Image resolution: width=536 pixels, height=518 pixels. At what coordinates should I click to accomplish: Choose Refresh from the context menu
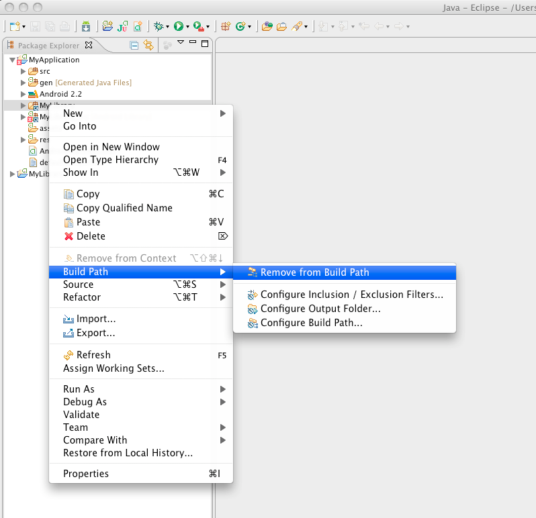93,355
